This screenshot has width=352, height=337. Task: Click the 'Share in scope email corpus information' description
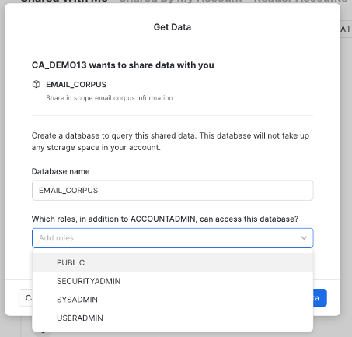point(110,98)
